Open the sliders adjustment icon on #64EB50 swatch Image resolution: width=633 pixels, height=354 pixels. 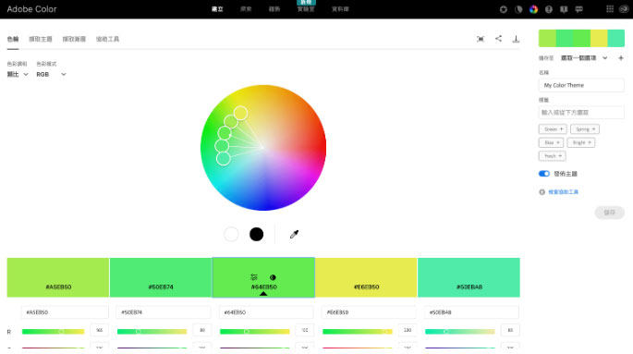click(253, 277)
